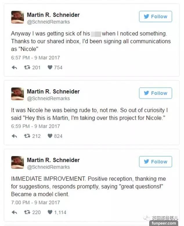Reply to the 6:59 PM tweet
Image resolution: width=184 pixels, height=226 pixels.
pyautogui.click(x=14, y=136)
